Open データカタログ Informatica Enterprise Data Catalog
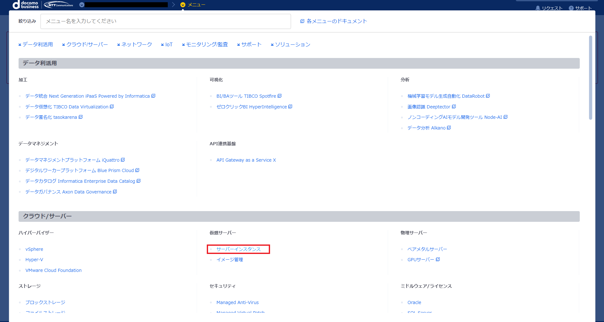 click(80, 181)
